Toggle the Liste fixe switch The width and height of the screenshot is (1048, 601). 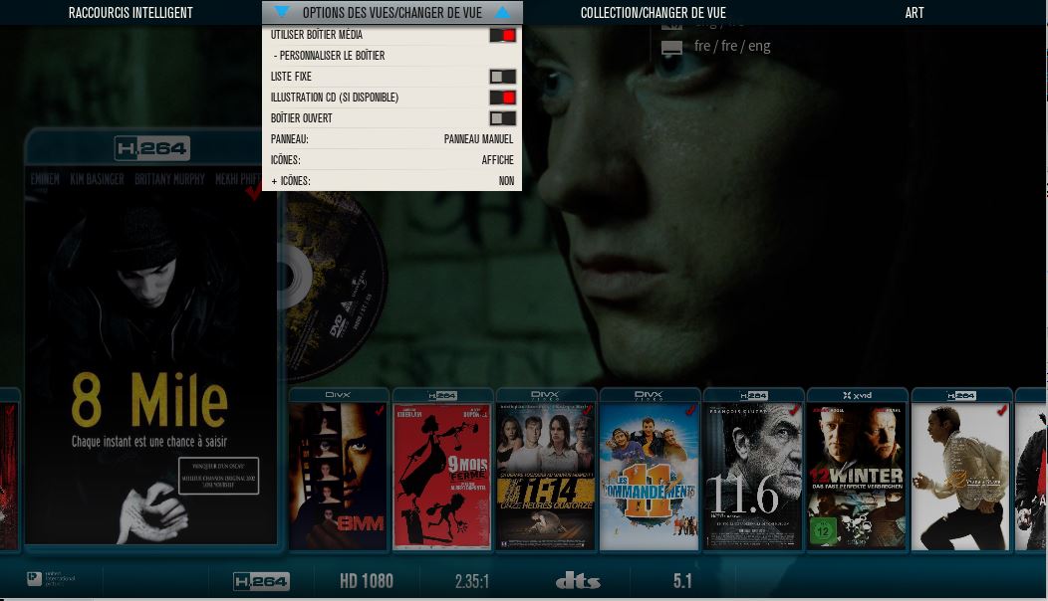503,77
